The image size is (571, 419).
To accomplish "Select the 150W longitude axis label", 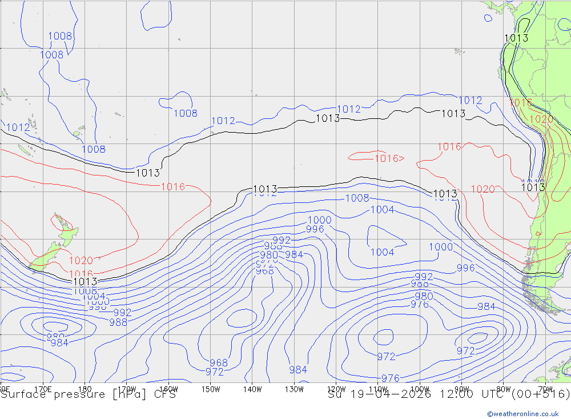I will (211, 389).
